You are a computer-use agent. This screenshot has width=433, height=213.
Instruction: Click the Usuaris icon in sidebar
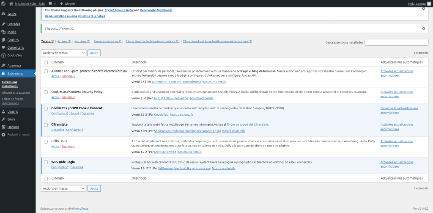coord(3,111)
